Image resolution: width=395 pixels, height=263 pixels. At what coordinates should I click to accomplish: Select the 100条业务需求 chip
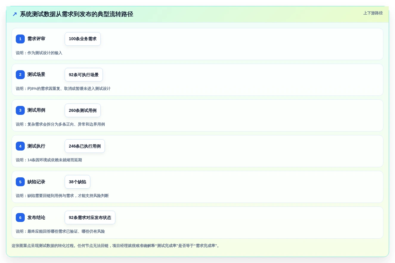coord(83,39)
